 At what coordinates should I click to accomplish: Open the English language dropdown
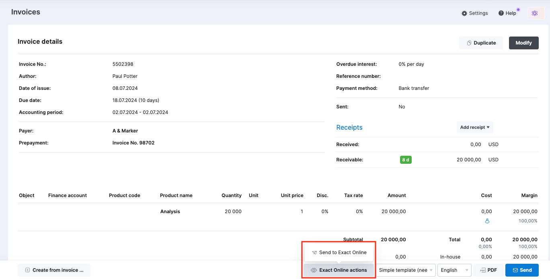coord(454,270)
